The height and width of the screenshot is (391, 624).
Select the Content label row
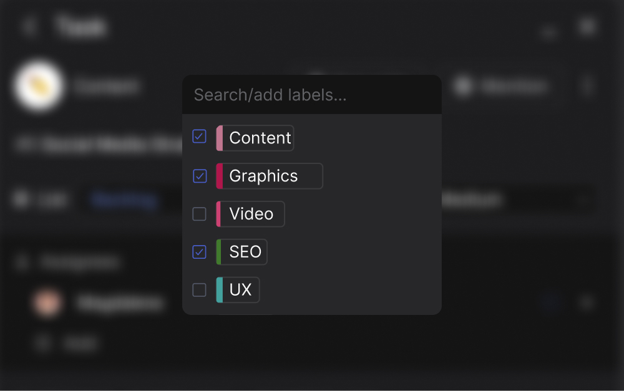click(255, 136)
